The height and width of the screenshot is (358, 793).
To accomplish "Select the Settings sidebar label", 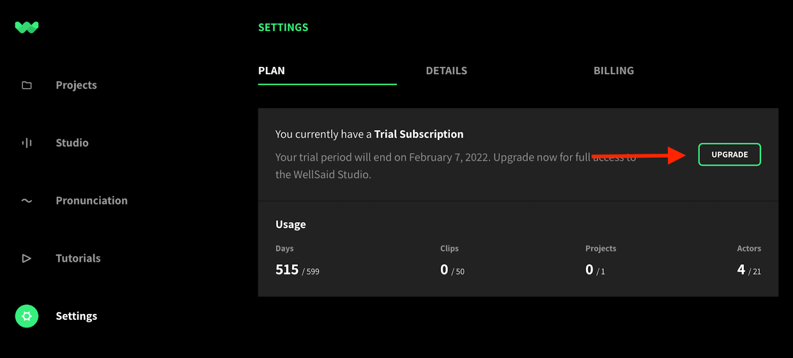I will tap(76, 316).
